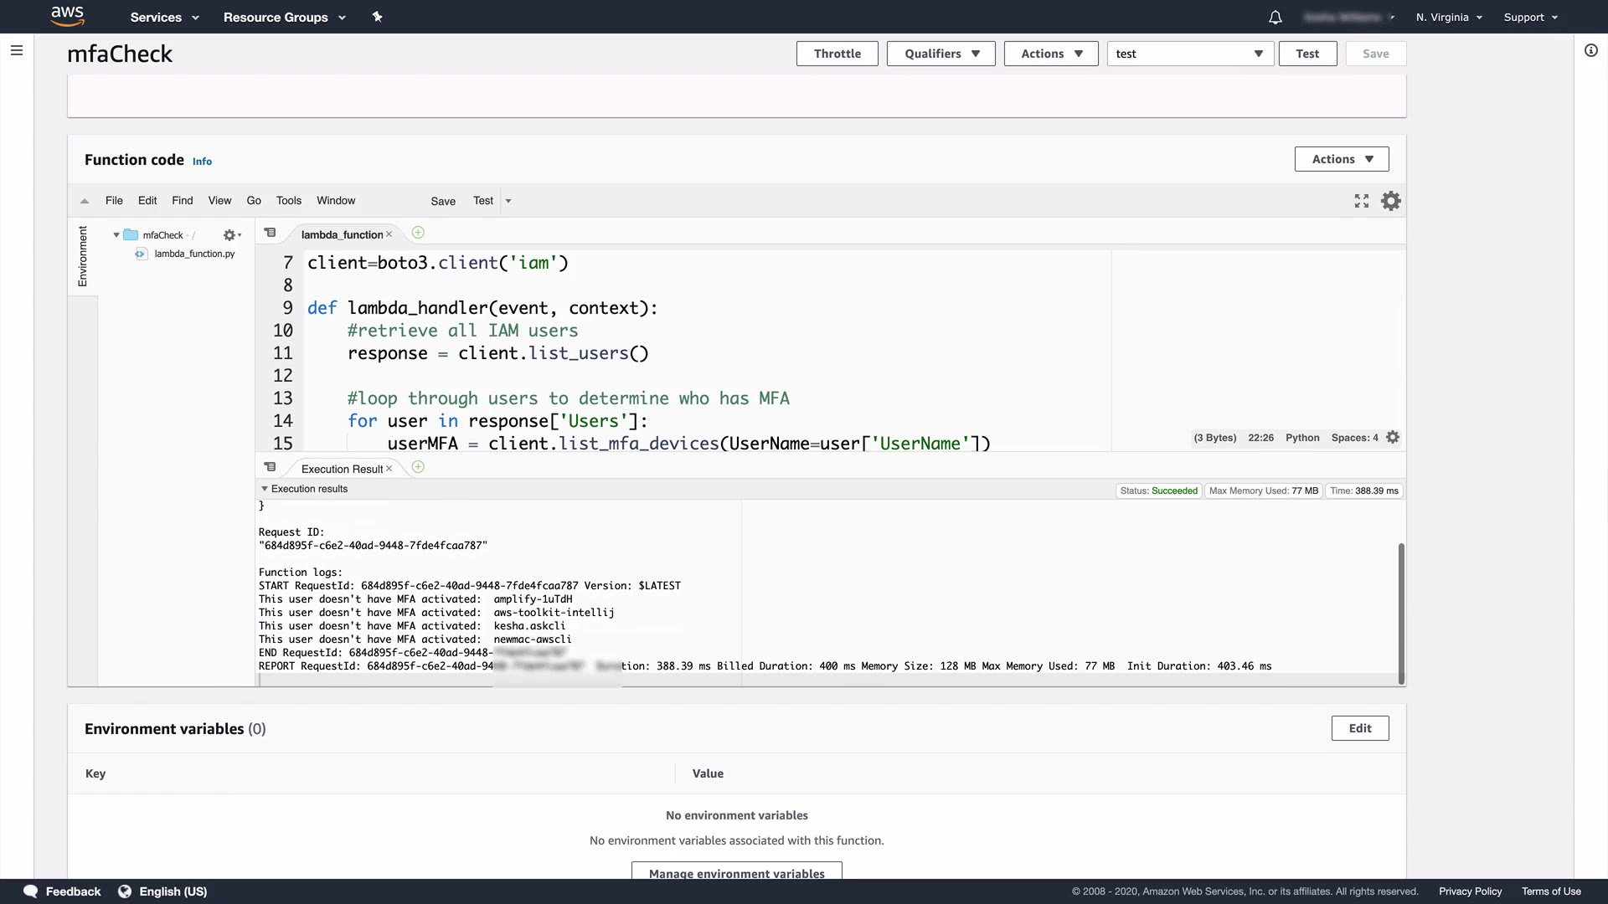Click Edit for Environment variables
This screenshot has width=1608, height=904.
point(1359,728)
